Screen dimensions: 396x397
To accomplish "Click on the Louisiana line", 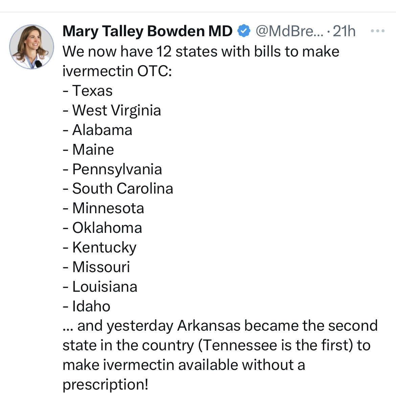I will coord(105,287).
